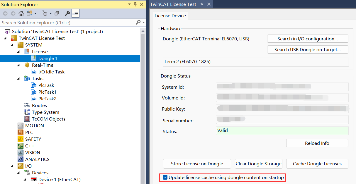Click the Real-Time node icon
356x184 pixels.
tap(27, 65)
